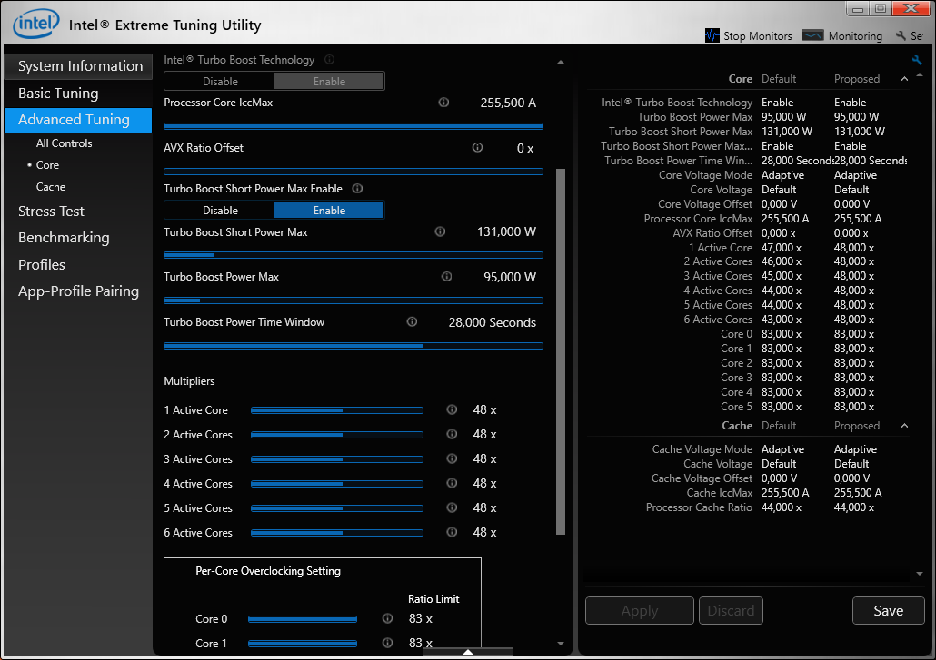Collapse the Core summary section
The width and height of the screenshot is (936, 660).
(904, 79)
